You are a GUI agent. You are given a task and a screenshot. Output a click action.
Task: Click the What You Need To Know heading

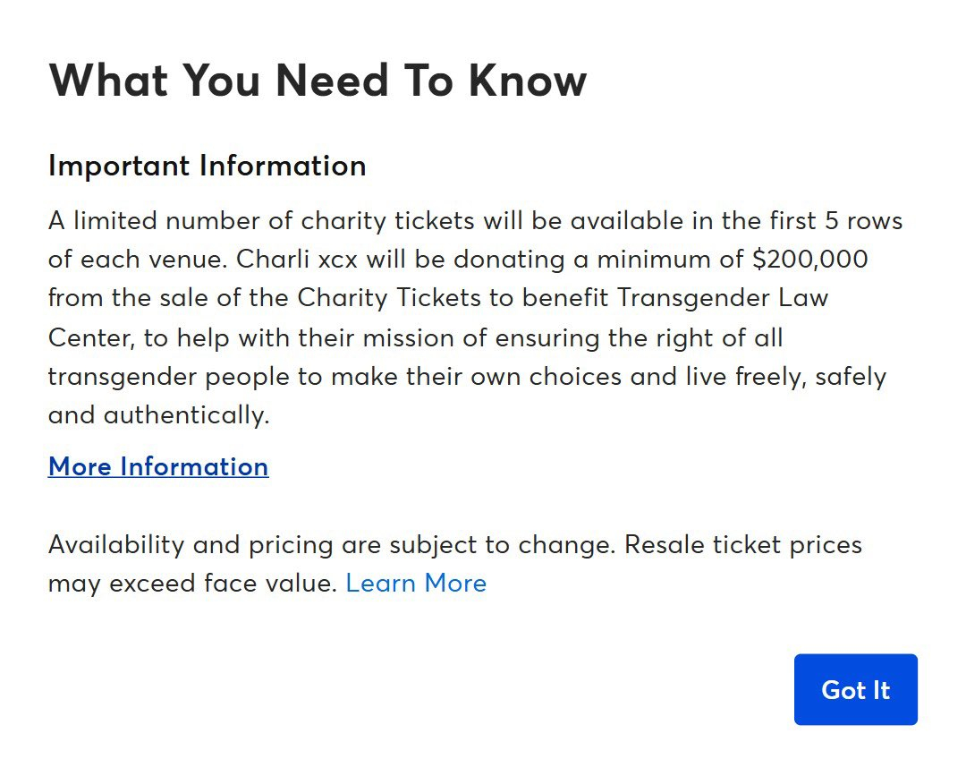point(318,81)
